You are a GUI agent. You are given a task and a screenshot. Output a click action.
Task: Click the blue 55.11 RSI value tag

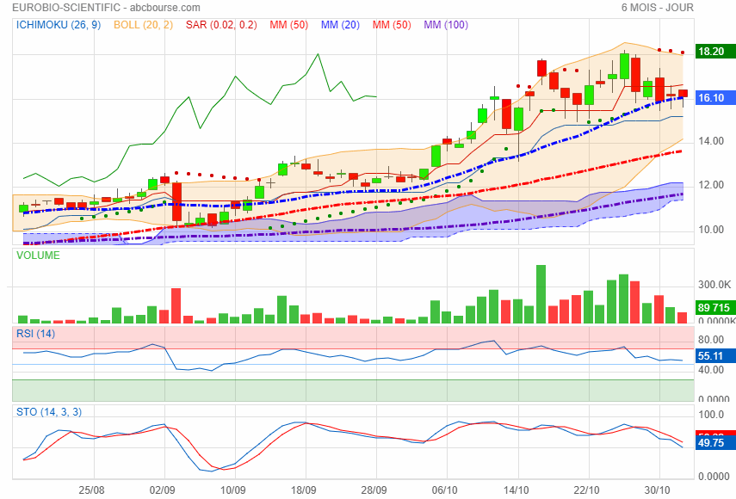(715, 355)
